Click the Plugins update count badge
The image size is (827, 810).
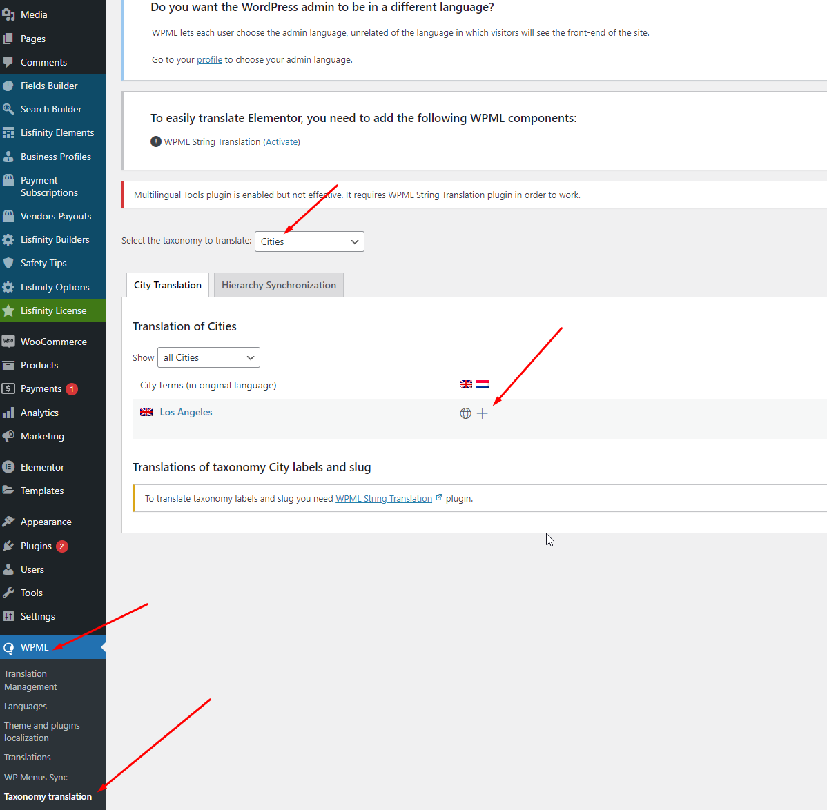tap(61, 546)
